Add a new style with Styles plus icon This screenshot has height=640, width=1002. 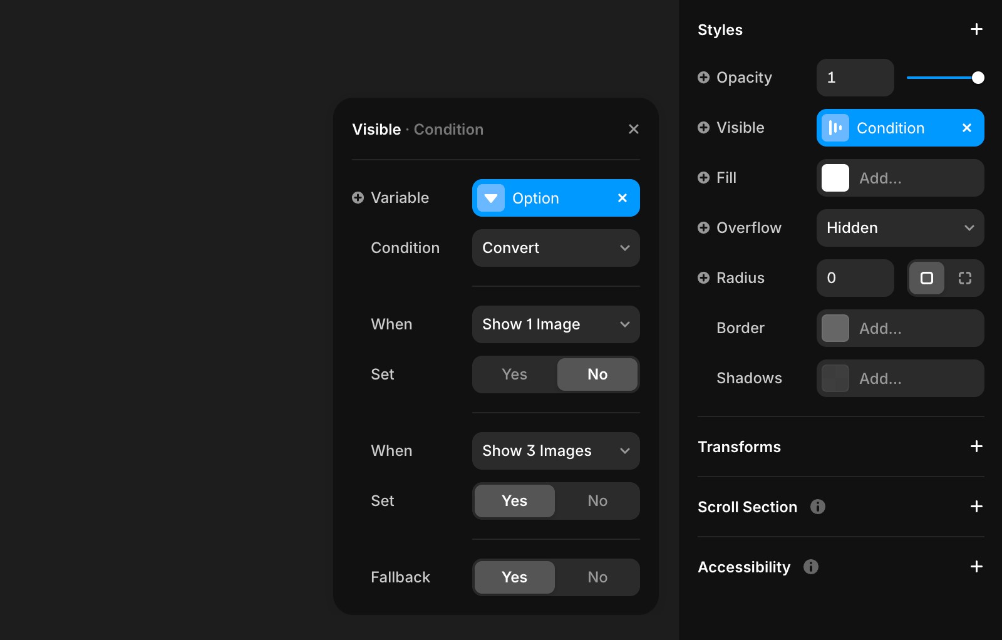[976, 29]
